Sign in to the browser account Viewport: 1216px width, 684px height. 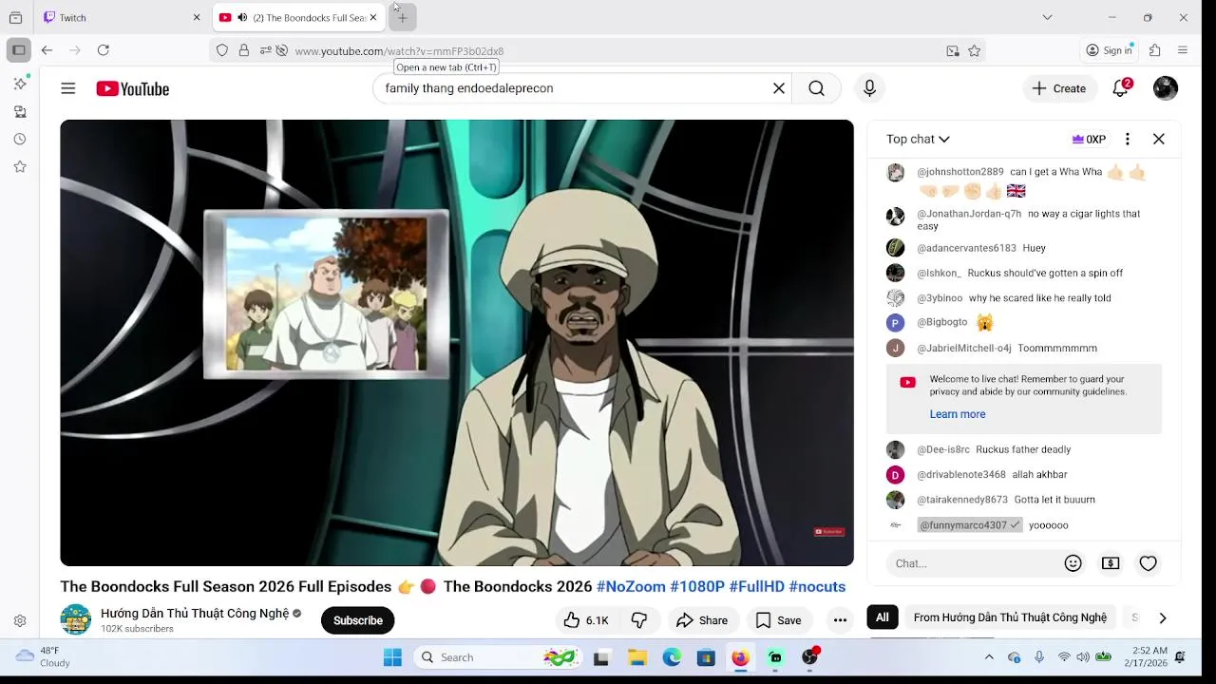click(1110, 50)
